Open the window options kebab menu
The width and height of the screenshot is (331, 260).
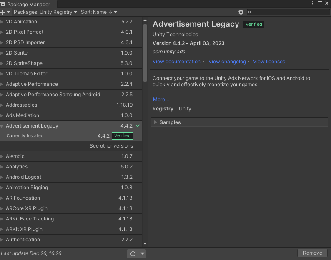coord(313,3)
